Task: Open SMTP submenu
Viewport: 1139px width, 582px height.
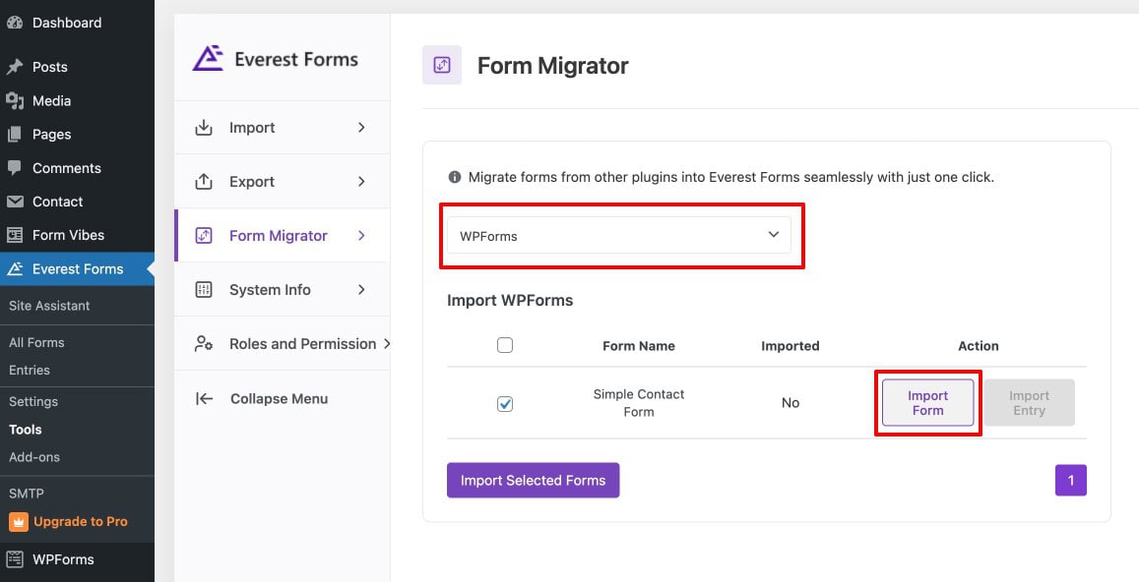Action: click(27, 494)
